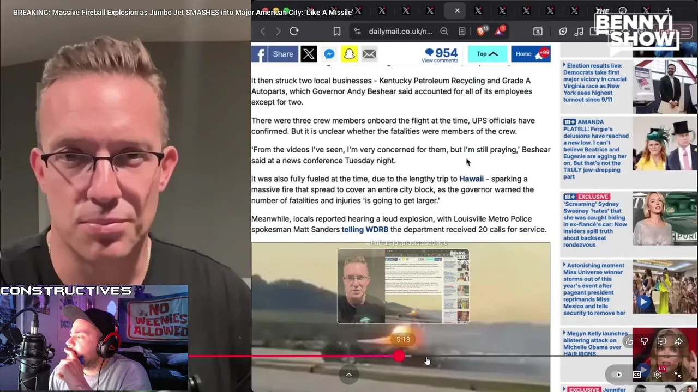
Task: Click the Snapchat share icon
Action: 349,54
